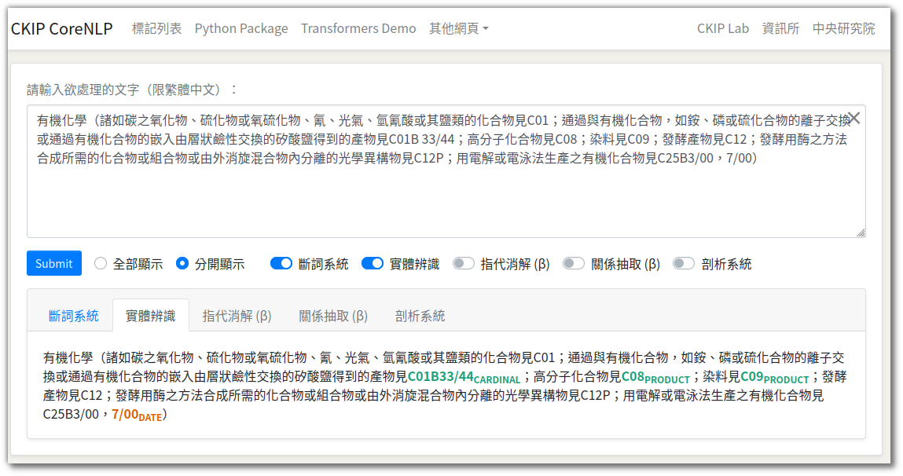The height and width of the screenshot is (476, 903).
Task: Toggle the 實體辨識 switch
Action: tap(372, 264)
